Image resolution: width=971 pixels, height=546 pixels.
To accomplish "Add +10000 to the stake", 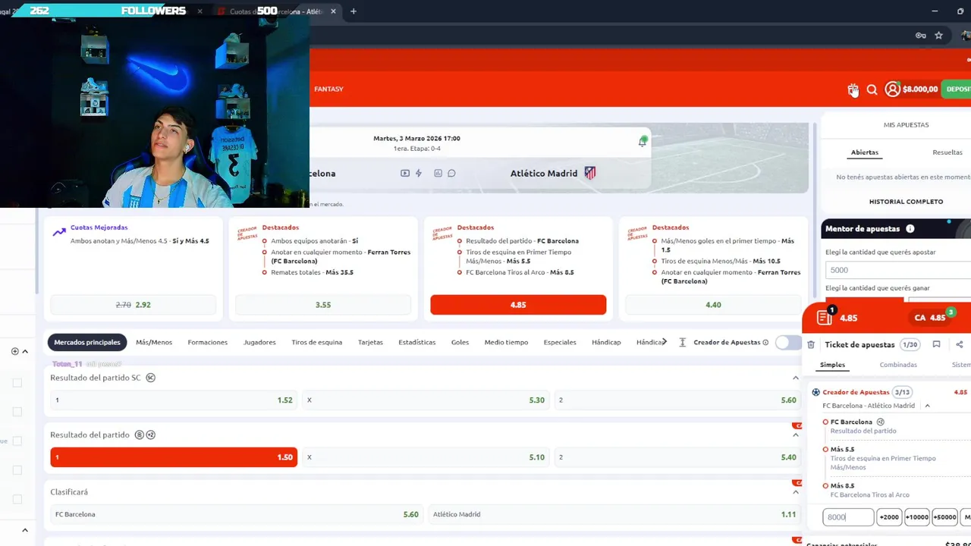I will (x=916, y=517).
